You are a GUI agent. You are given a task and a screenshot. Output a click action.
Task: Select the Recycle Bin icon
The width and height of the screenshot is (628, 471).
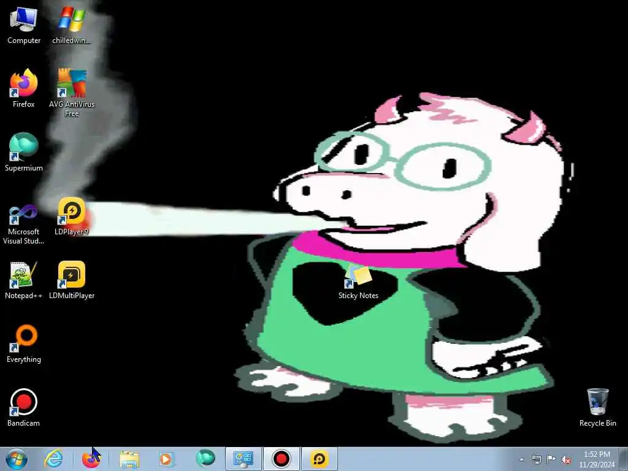[597, 408]
